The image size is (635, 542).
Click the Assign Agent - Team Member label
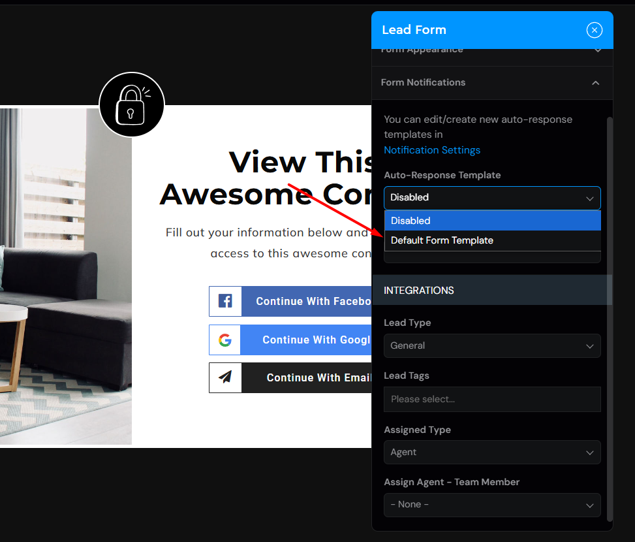(452, 482)
